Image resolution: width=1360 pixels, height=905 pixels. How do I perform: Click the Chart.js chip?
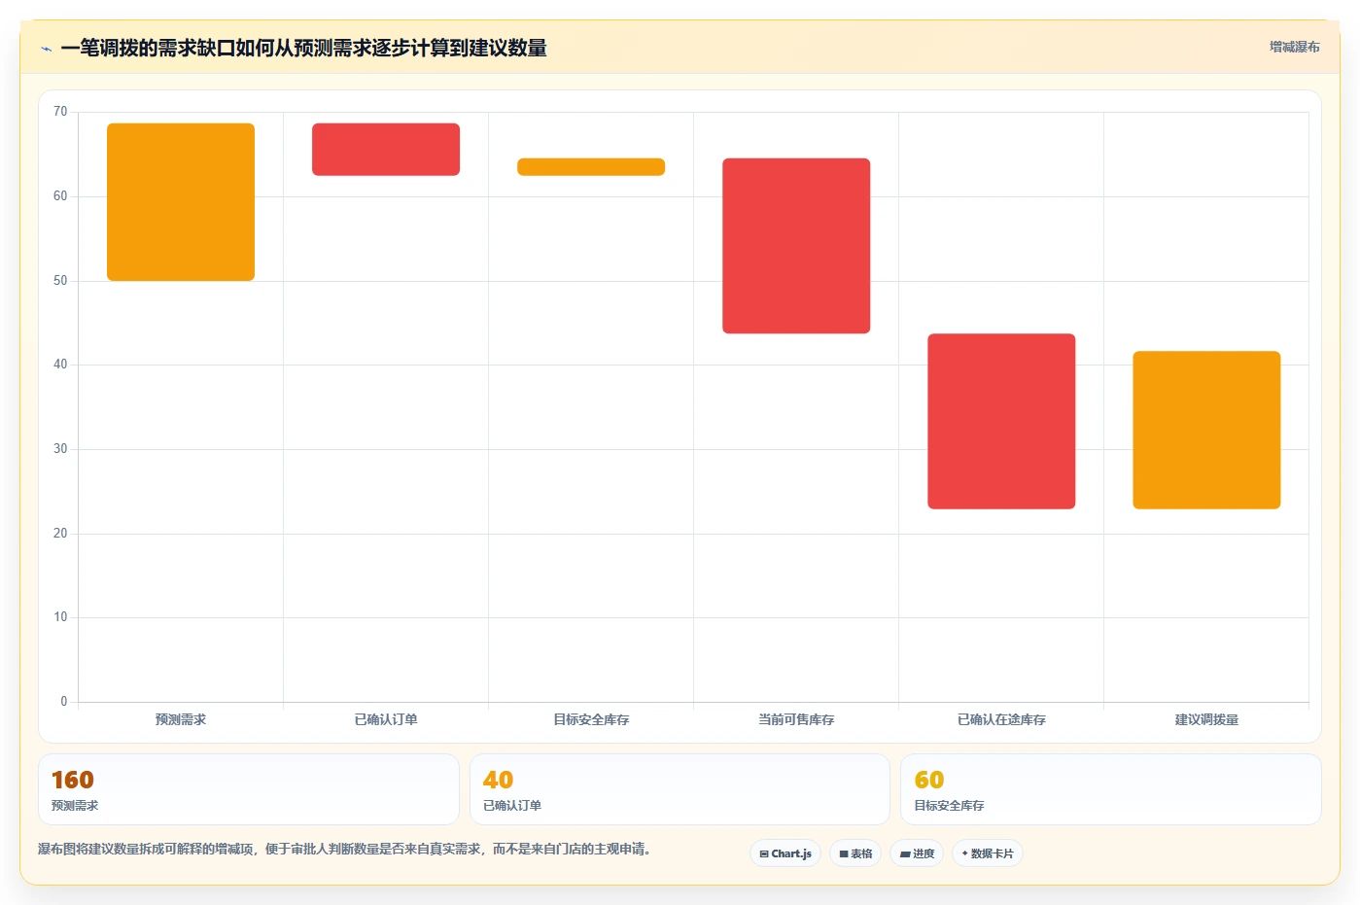point(785,853)
